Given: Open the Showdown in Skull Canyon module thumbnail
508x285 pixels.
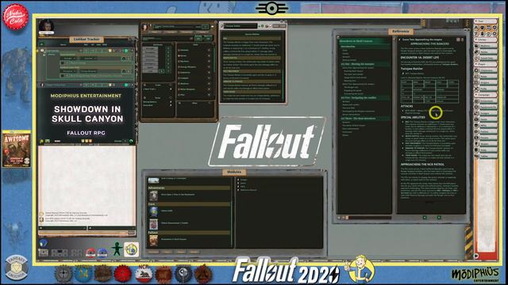Looking at the screenshot, I should (x=153, y=240).
